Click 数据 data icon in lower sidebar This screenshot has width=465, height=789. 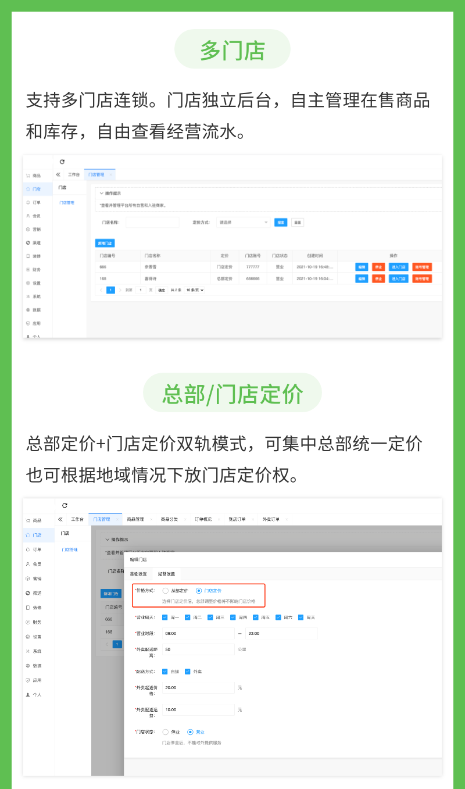[27, 666]
